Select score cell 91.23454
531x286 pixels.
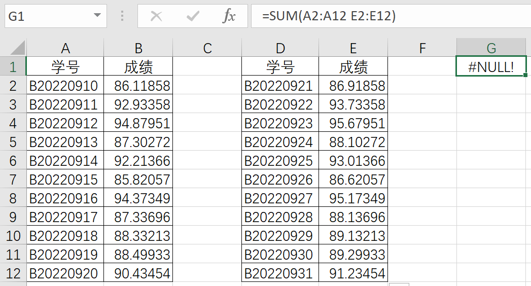click(353, 273)
